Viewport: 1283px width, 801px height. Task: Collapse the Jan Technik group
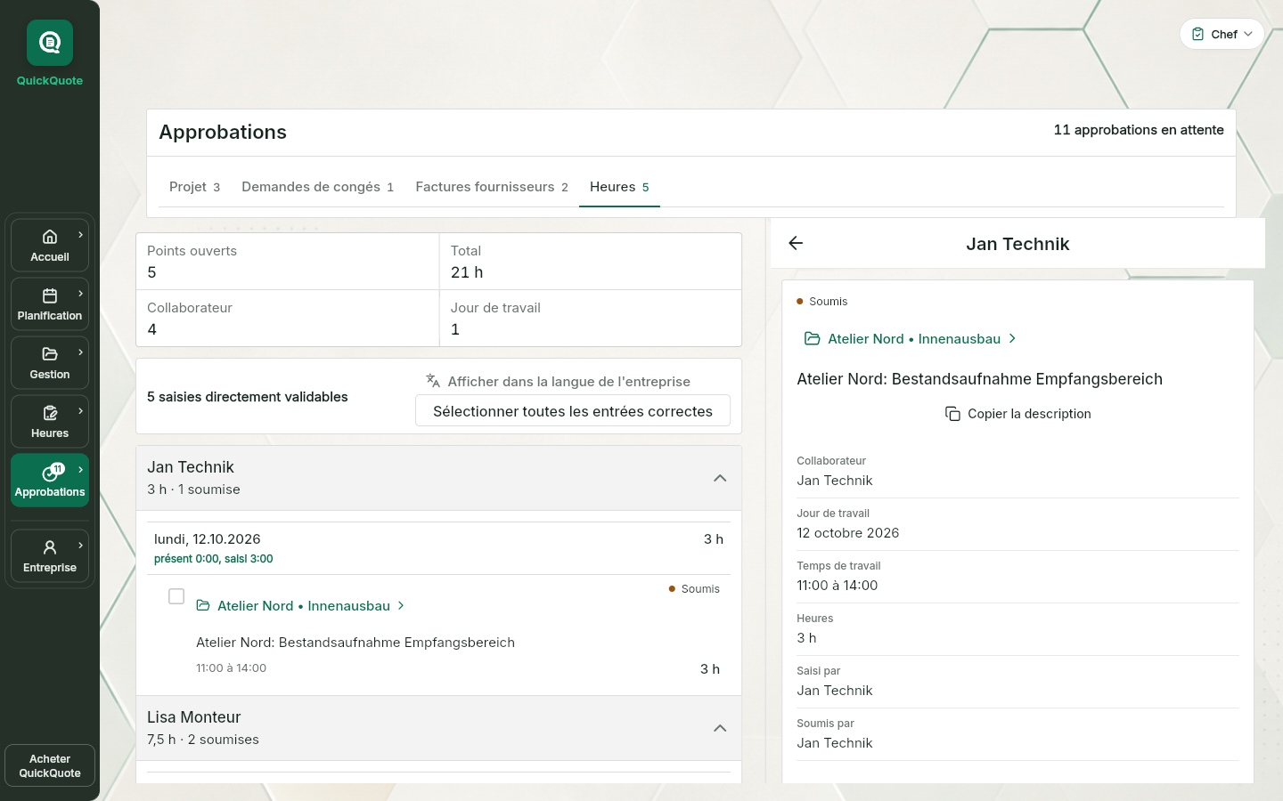[x=720, y=478]
